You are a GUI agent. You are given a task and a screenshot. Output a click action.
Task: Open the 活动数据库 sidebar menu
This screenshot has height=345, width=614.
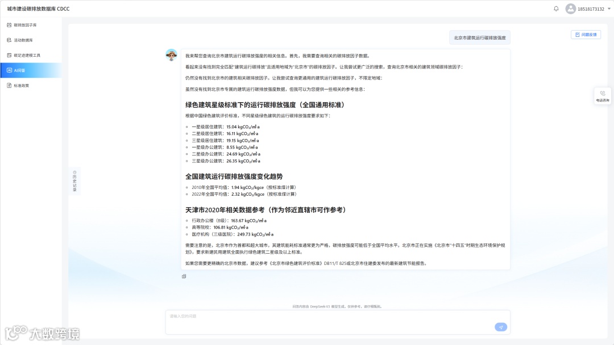[x=31, y=40]
